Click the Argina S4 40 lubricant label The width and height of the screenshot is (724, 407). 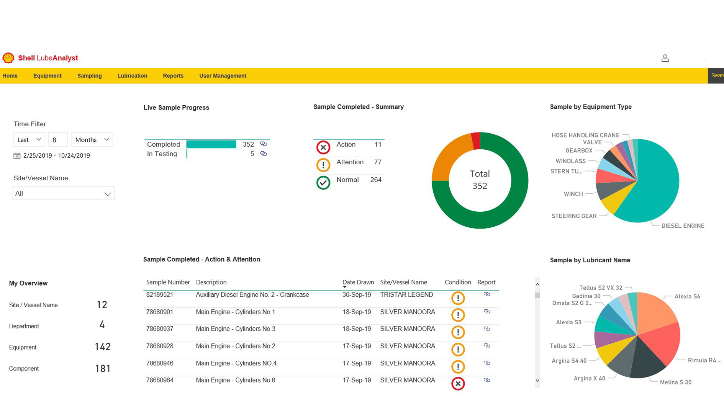(x=569, y=361)
